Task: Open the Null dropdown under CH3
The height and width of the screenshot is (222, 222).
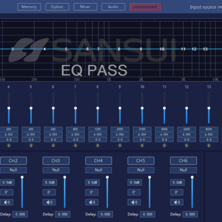Action: point(56,170)
